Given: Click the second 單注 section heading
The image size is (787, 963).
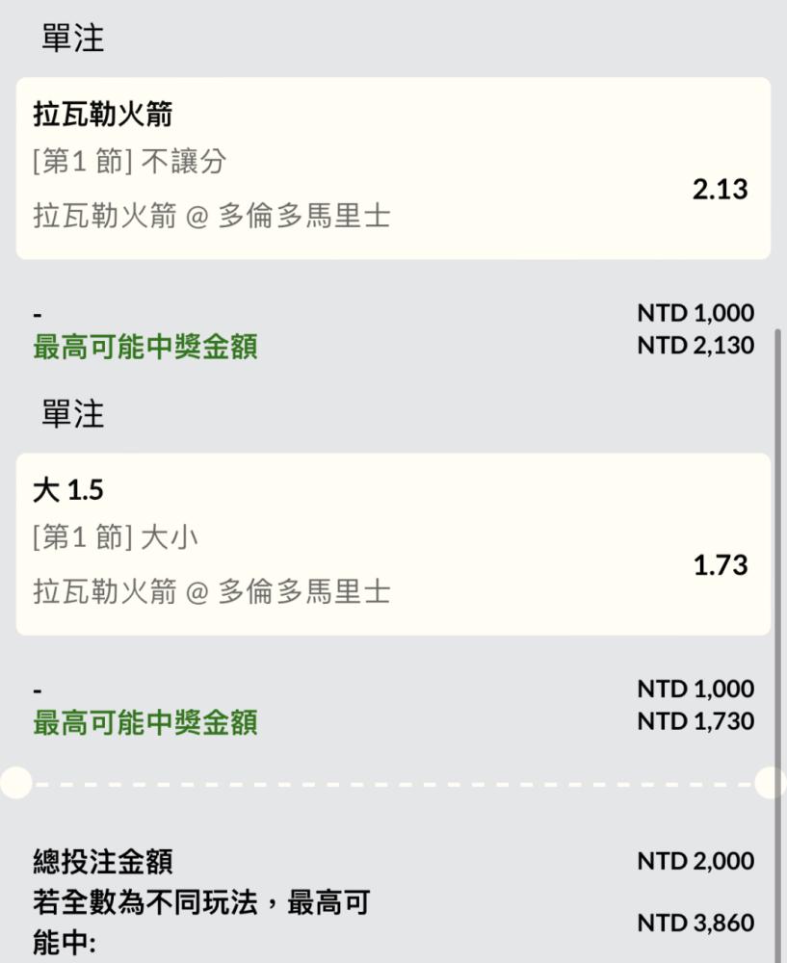Looking at the screenshot, I should click(73, 414).
